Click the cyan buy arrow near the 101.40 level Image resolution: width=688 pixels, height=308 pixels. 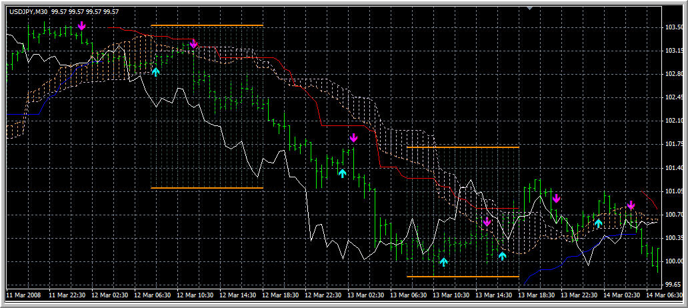tap(342, 173)
